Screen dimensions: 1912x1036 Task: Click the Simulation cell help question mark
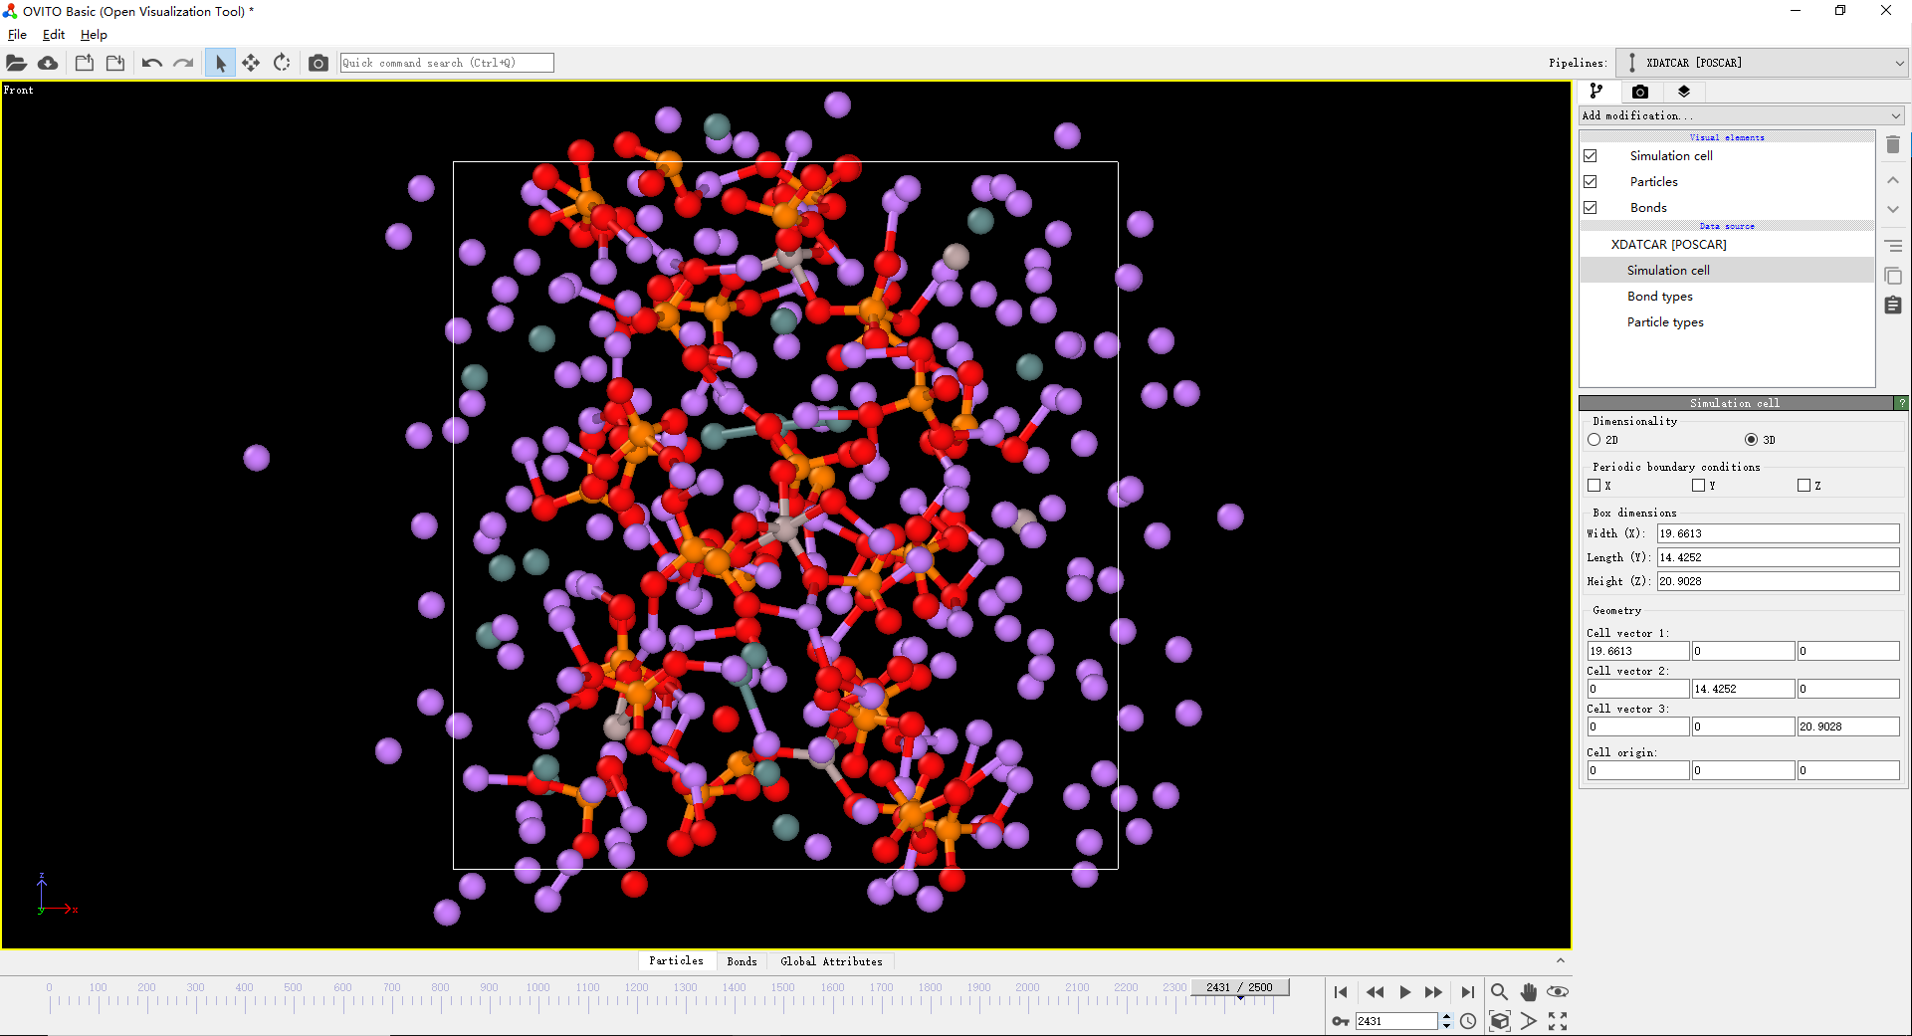point(1903,402)
